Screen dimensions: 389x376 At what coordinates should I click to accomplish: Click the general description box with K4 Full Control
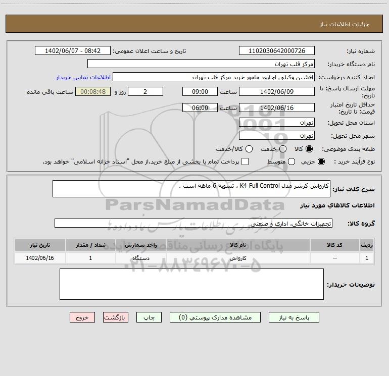coord(191,189)
